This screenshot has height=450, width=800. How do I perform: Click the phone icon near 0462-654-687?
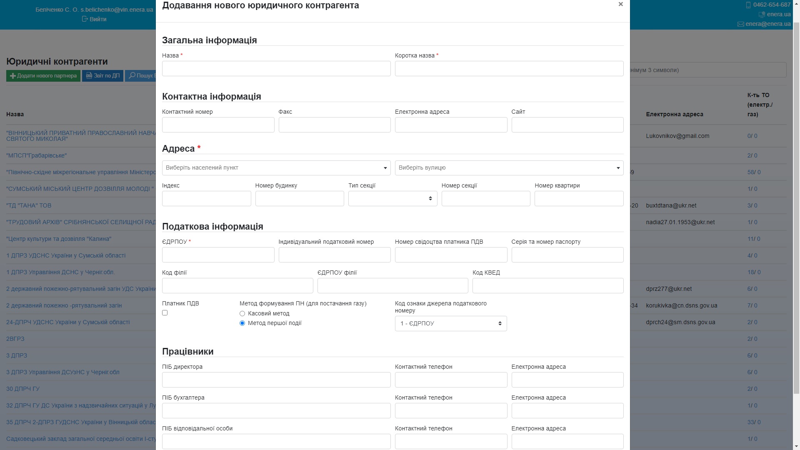coord(748,5)
